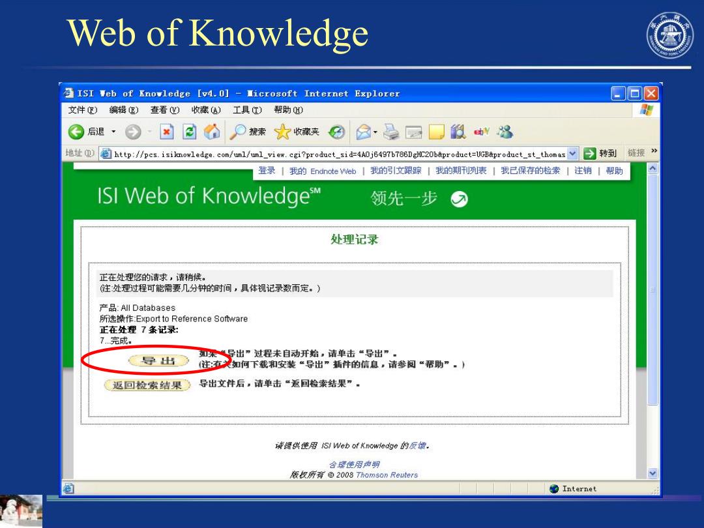
Task: Open the 帮助(H) menu
Action: click(288, 110)
